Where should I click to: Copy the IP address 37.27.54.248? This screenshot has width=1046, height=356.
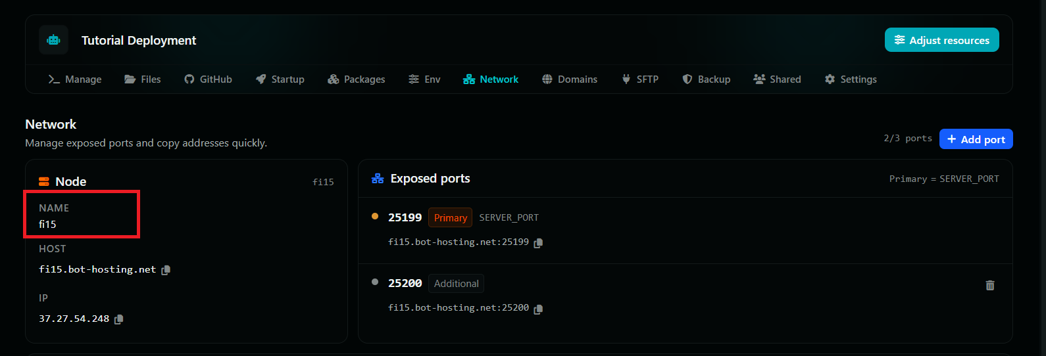pos(119,319)
